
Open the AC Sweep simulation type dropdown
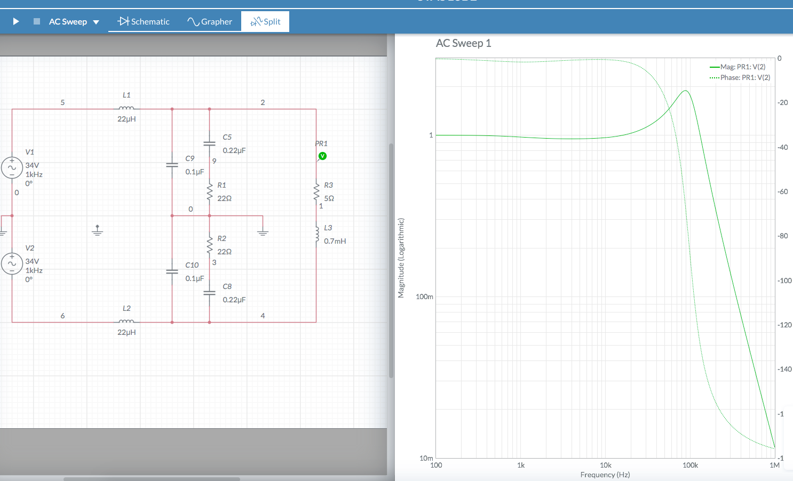click(x=74, y=22)
